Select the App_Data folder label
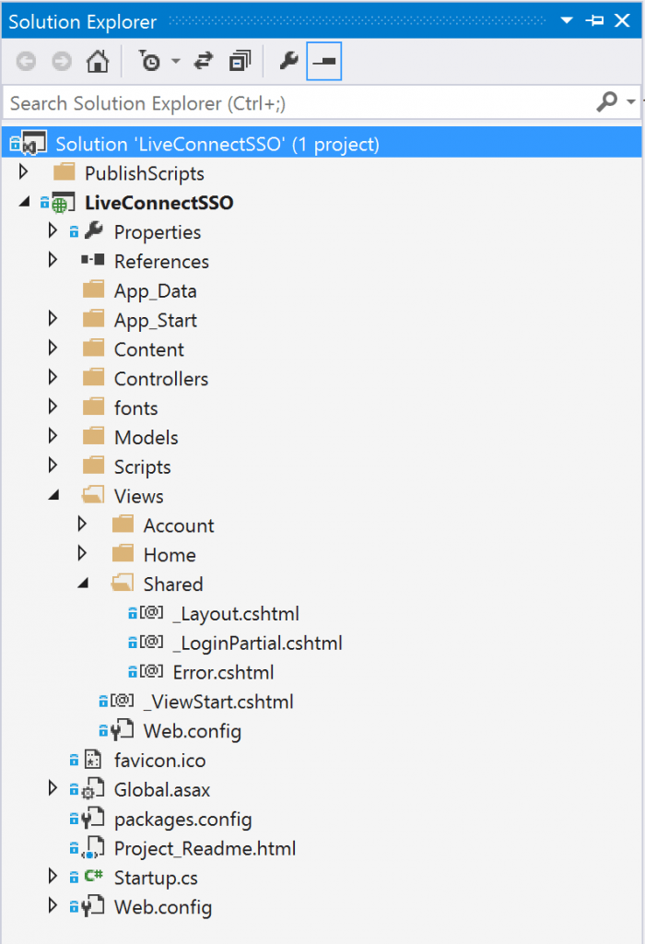Image resolution: width=645 pixels, height=944 pixels. tap(155, 290)
